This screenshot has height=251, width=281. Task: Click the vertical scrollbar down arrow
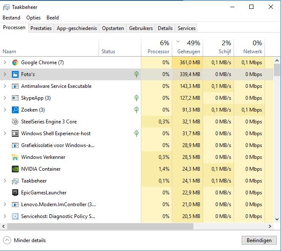pos(277,219)
